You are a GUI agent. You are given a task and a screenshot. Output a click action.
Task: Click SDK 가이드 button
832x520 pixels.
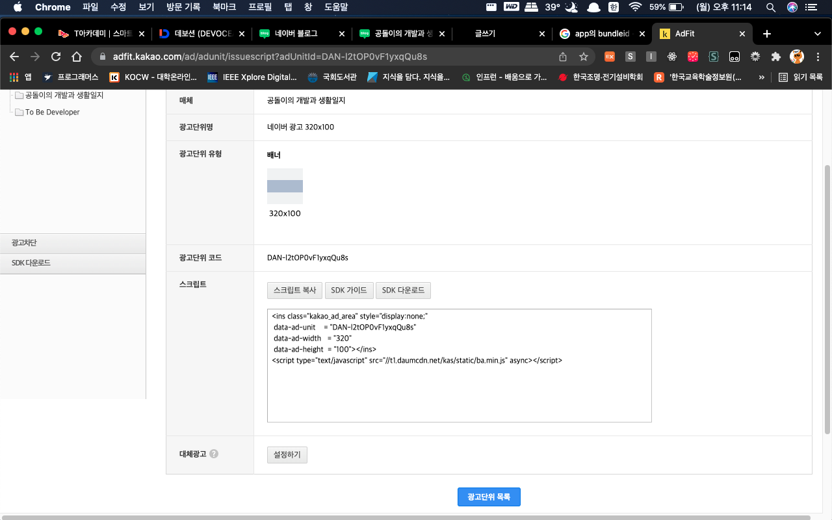349,291
